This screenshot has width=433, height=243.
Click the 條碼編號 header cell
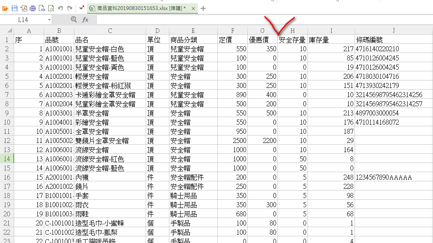pos(394,40)
